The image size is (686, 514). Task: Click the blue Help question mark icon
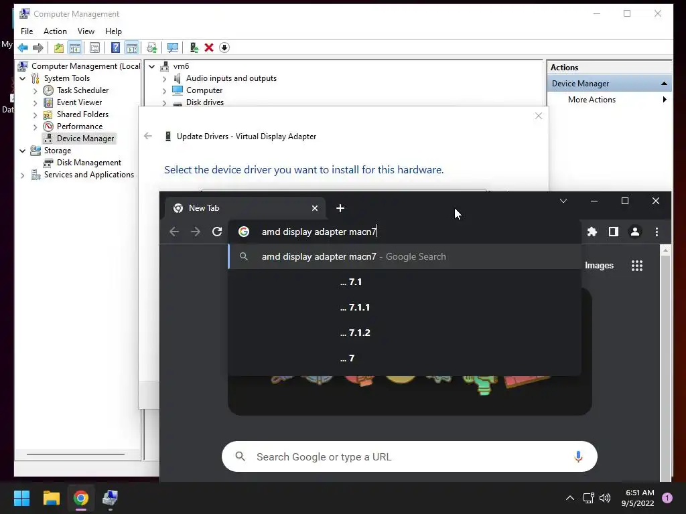115,48
